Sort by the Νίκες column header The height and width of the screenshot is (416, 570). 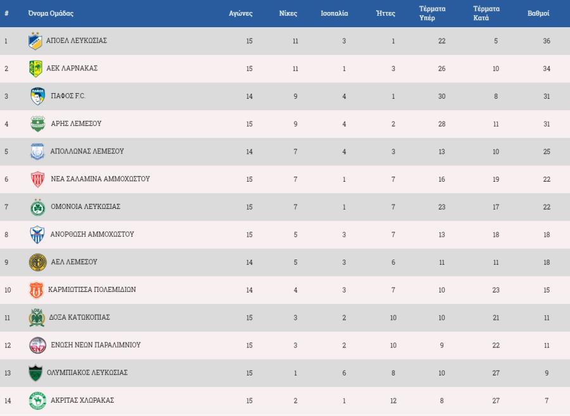point(288,13)
